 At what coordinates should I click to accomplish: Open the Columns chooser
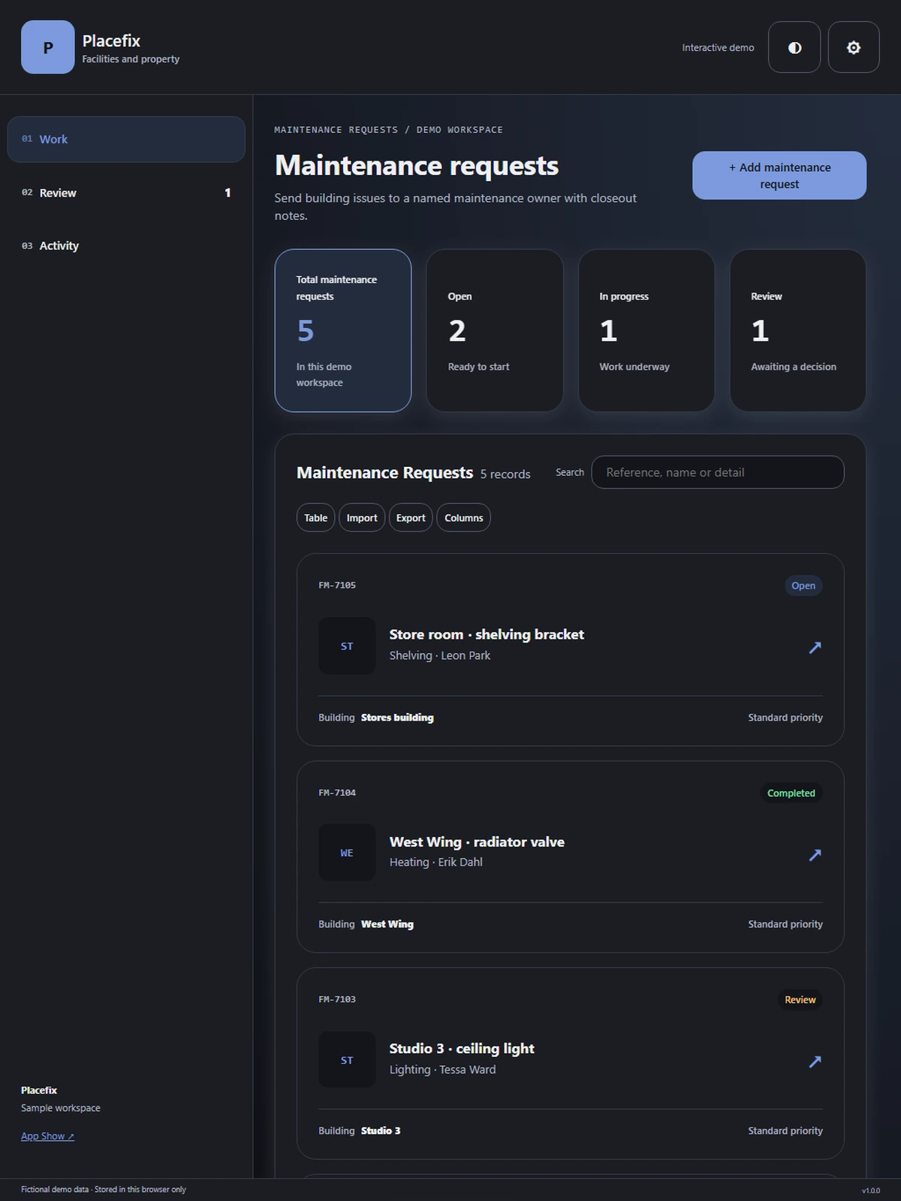point(463,518)
